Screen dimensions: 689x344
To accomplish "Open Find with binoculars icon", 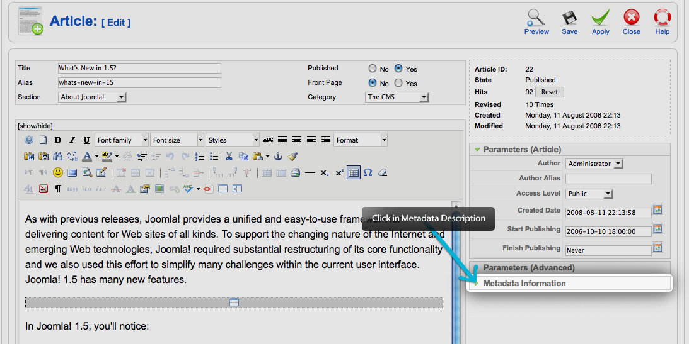I will pyautogui.click(x=57, y=156).
